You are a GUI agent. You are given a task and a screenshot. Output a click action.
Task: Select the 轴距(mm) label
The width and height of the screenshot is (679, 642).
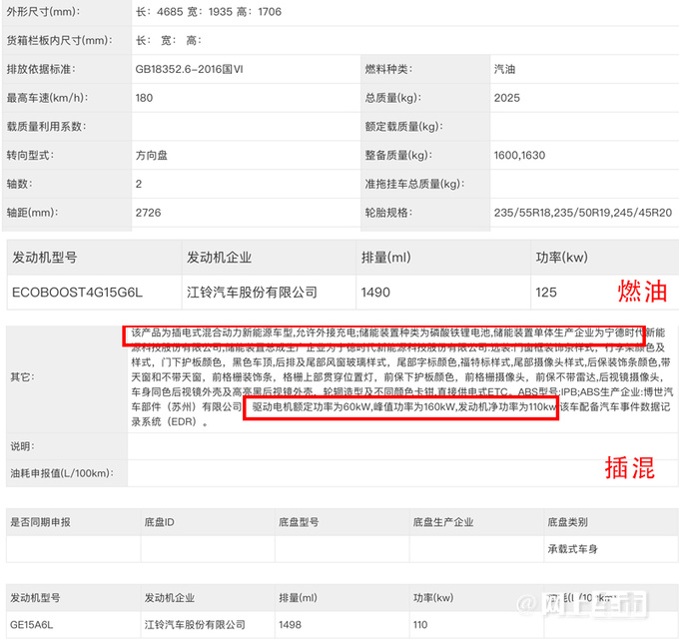coord(33,213)
